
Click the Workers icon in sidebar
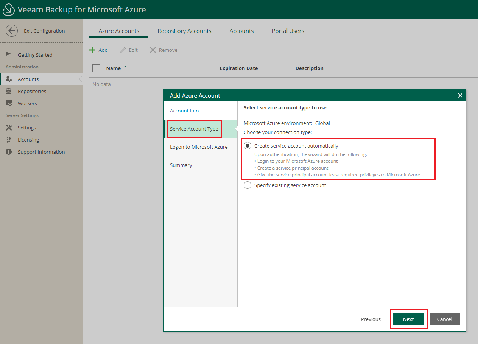(x=9, y=103)
